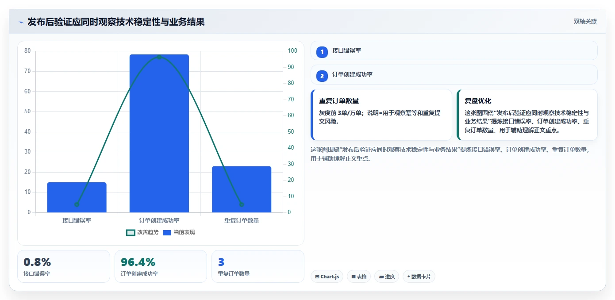Viewport: 615px width, 300px height.
Task: Click the left axis value 80
Action: click(x=27, y=51)
